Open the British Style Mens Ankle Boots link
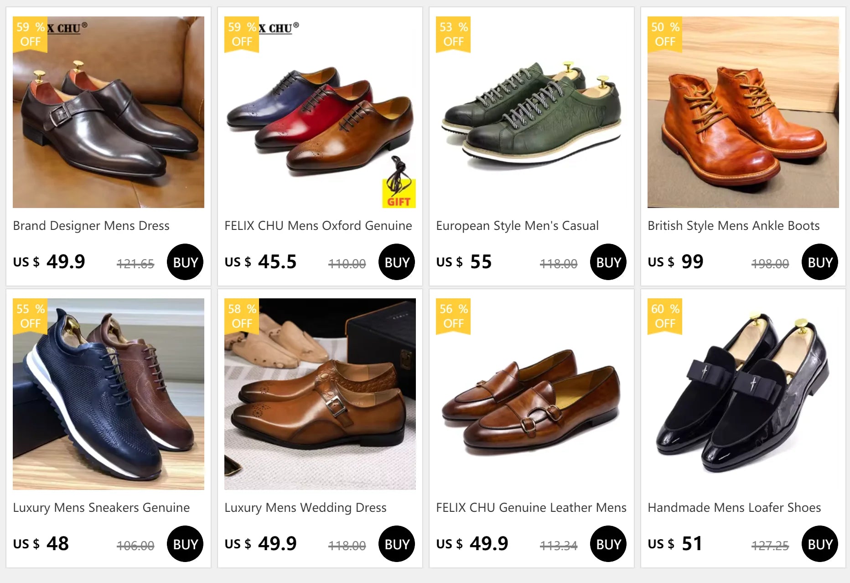The width and height of the screenshot is (850, 583). click(734, 226)
